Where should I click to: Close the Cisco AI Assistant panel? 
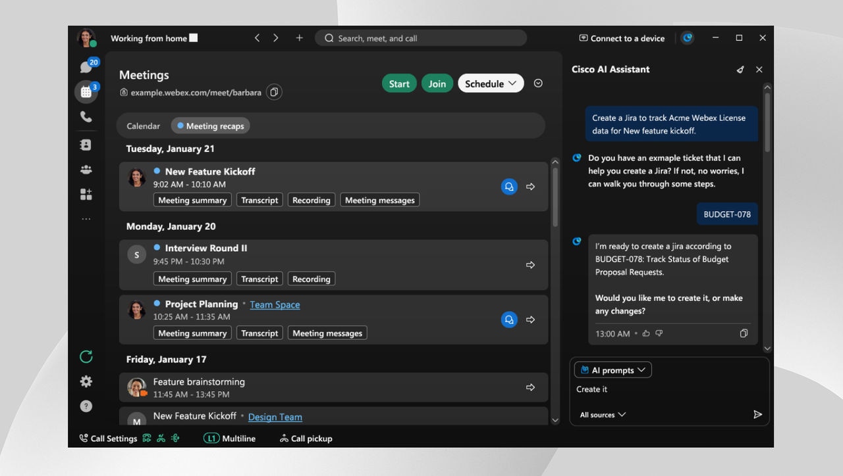[x=759, y=70]
